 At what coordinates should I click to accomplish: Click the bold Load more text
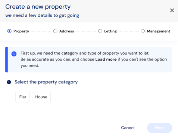click(x=106, y=59)
